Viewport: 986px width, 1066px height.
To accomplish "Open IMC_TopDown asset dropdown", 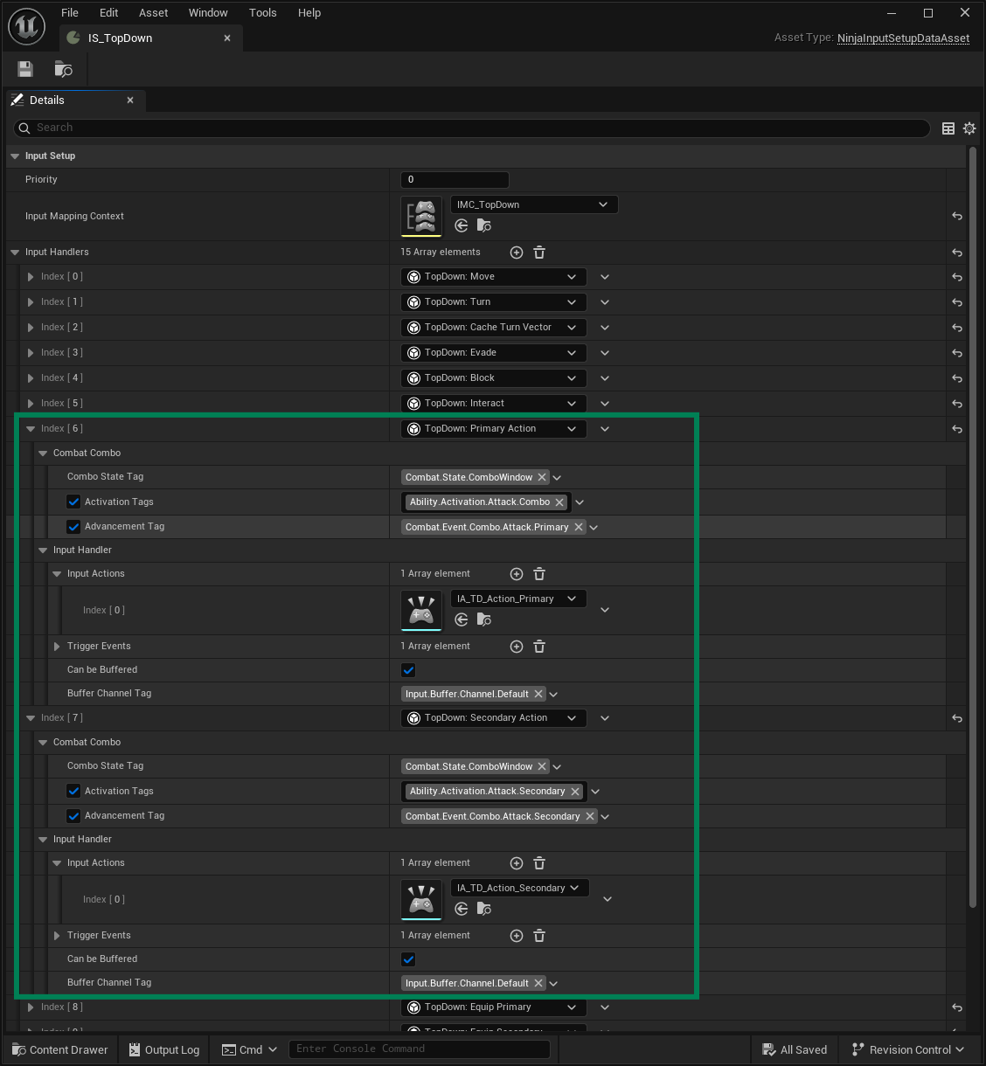I will pos(534,204).
